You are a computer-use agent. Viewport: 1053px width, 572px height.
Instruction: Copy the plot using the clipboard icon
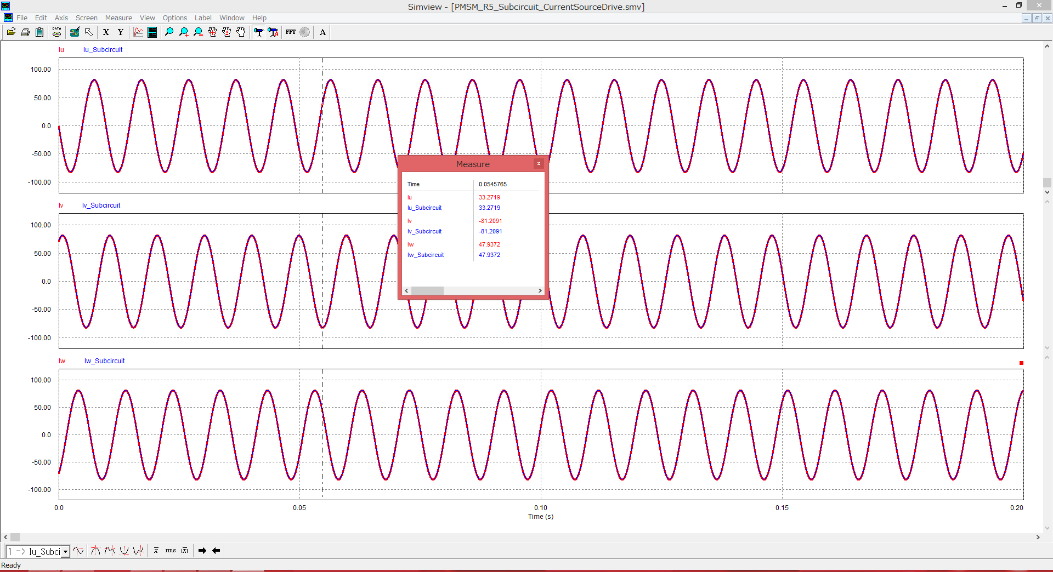[39, 32]
